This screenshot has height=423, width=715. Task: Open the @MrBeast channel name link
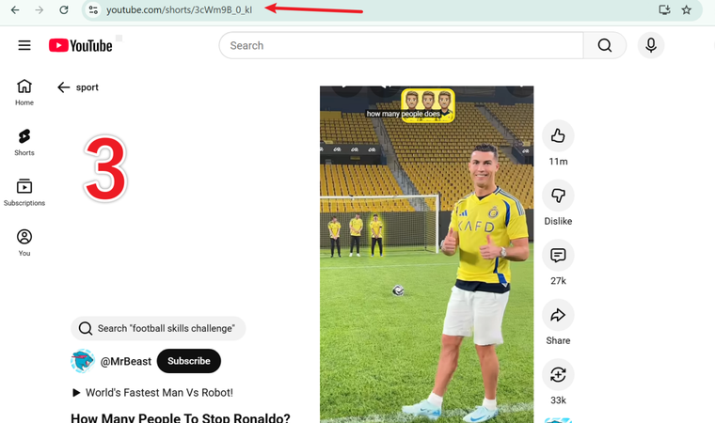(x=125, y=362)
